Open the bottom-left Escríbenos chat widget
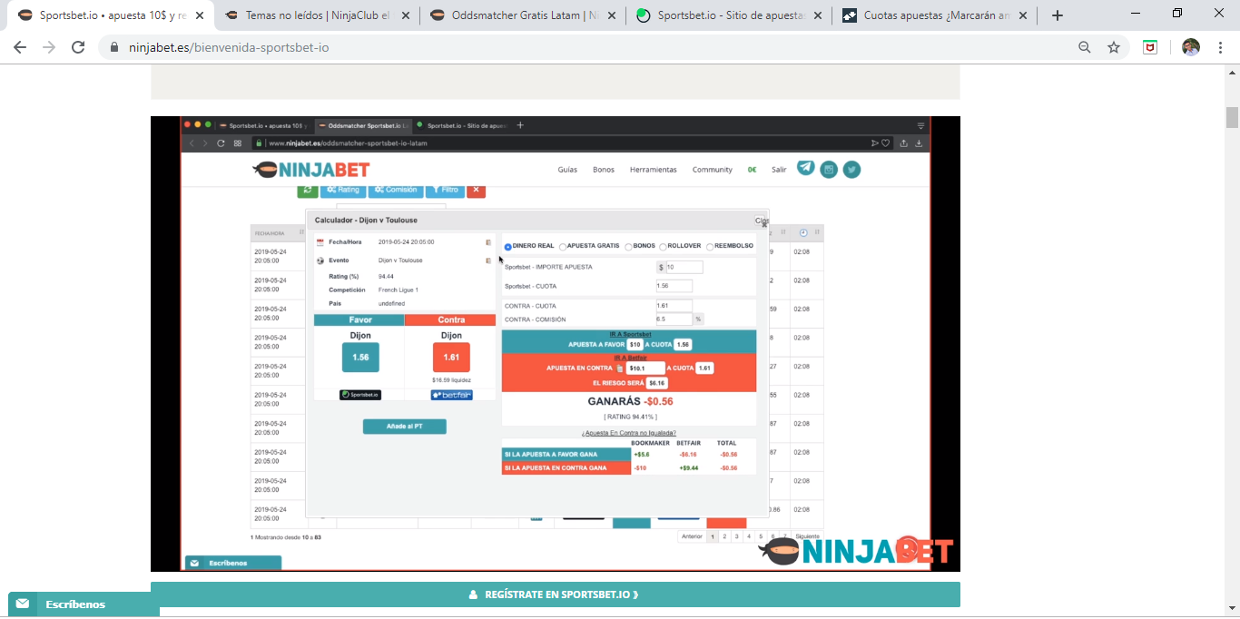The image size is (1240, 619). tap(84, 604)
